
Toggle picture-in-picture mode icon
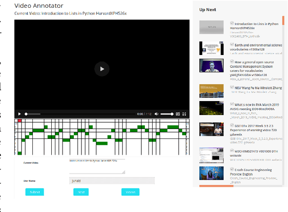(x=178, y=114)
